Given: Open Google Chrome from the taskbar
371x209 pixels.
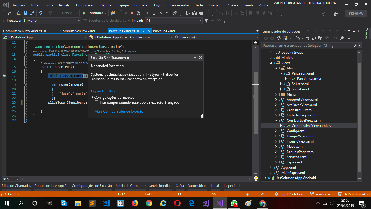Looking at the screenshot, I should (149, 203).
